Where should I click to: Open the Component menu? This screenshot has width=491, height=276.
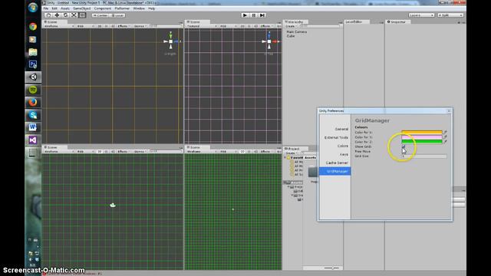pyautogui.click(x=103, y=8)
